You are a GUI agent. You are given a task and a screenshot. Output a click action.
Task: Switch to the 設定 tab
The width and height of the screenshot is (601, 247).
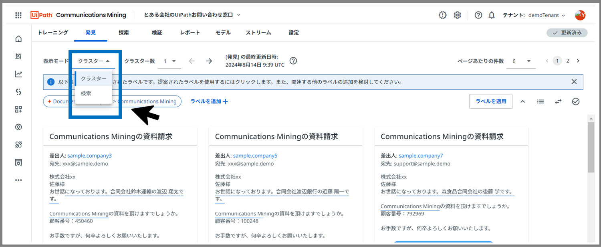[x=294, y=33]
